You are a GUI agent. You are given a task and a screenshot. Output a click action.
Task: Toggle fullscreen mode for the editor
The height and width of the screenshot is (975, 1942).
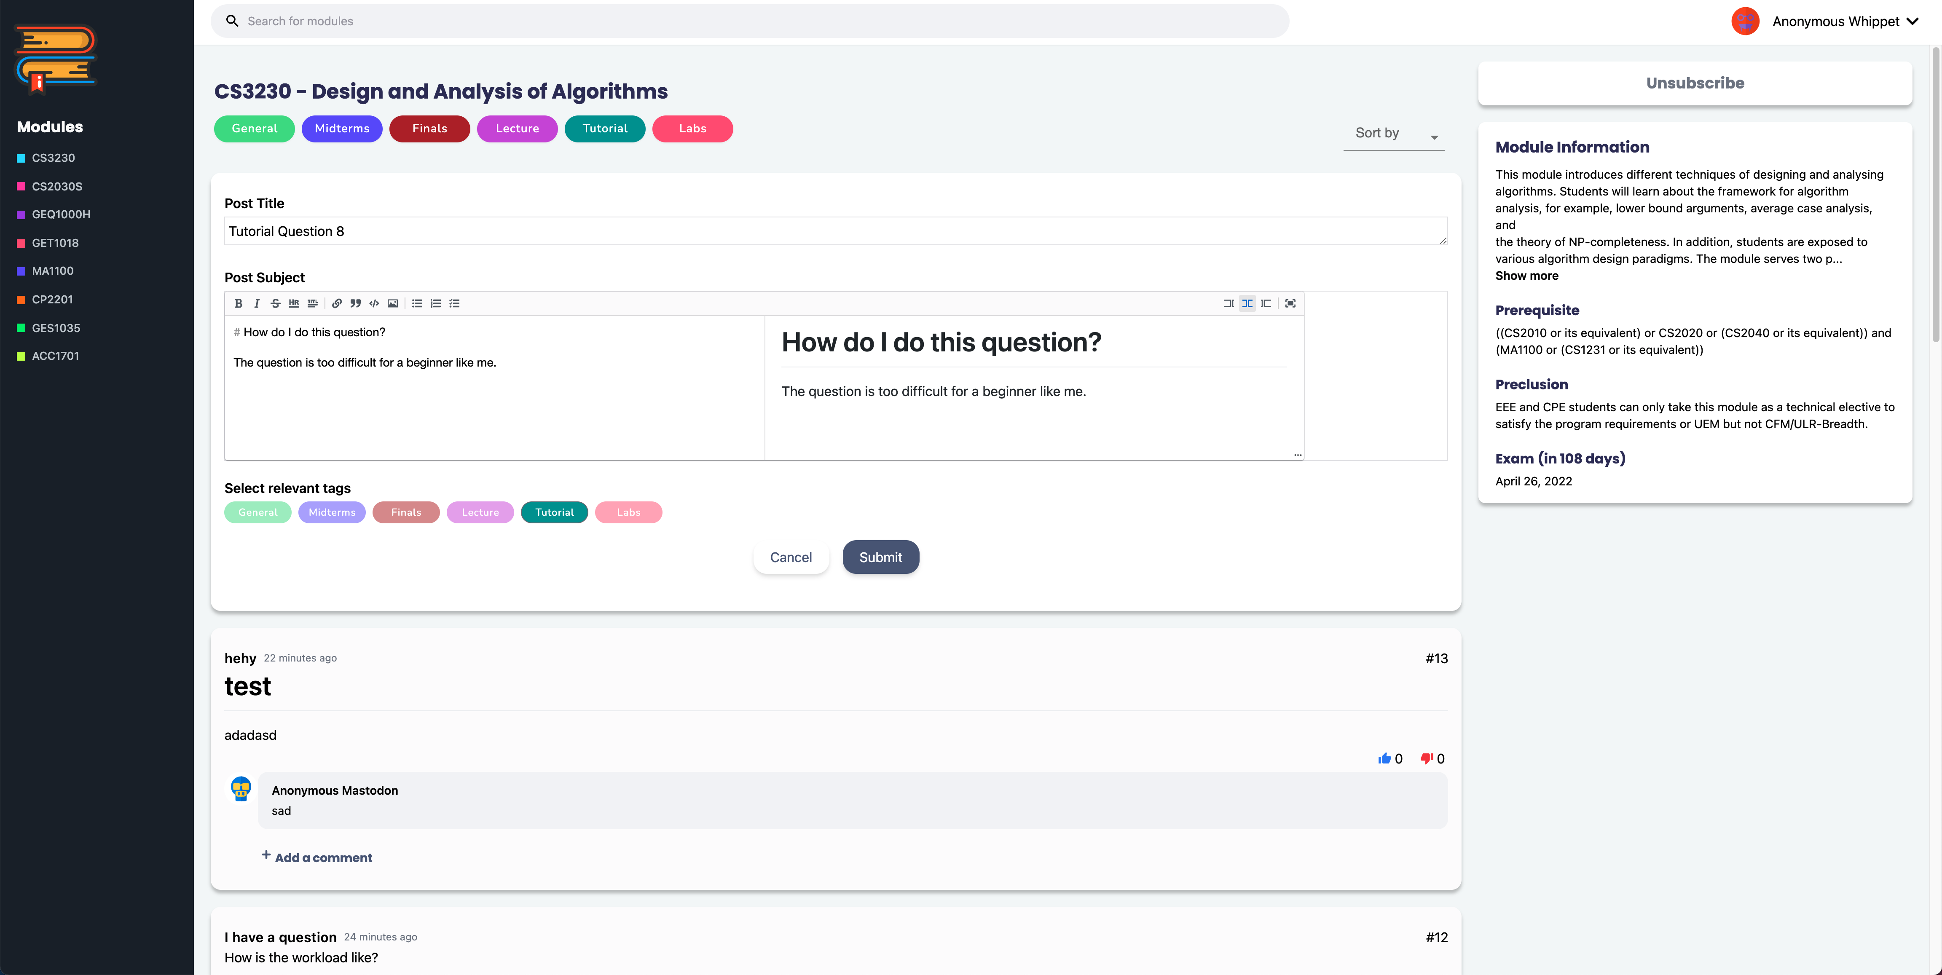click(x=1290, y=304)
